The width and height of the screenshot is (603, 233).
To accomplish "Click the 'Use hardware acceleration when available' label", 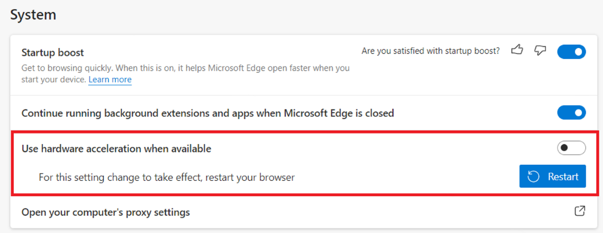I will [x=116, y=149].
